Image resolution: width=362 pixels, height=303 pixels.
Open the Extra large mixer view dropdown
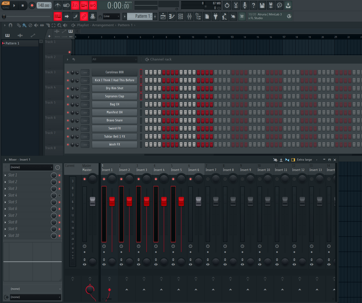coord(304,160)
